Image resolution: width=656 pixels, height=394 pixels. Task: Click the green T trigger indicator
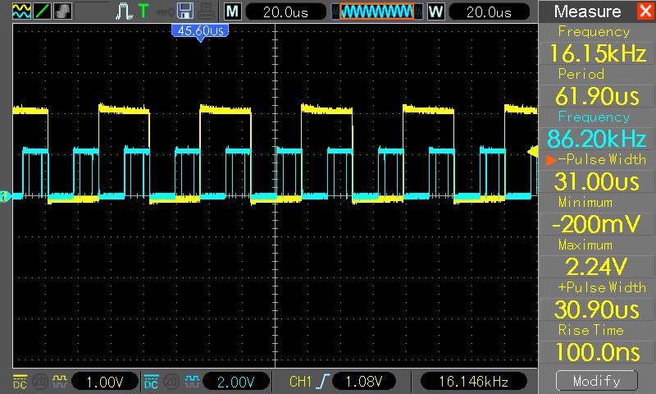pos(144,11)
